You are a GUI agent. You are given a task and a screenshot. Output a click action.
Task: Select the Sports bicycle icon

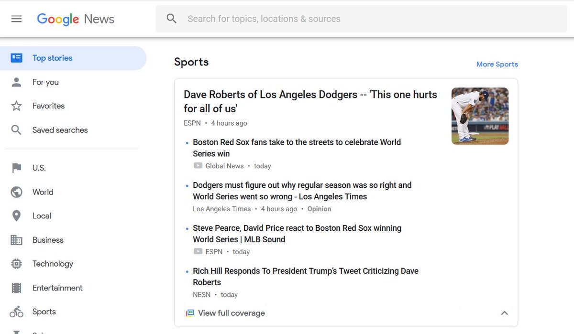[16, 312]
